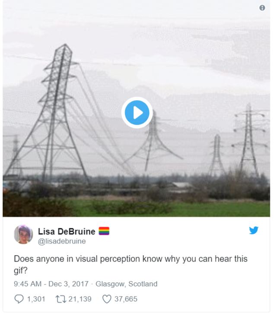Like the tweet with the heart icon
This screenshot has height=313, width=274.
click(x=107, y=299)
